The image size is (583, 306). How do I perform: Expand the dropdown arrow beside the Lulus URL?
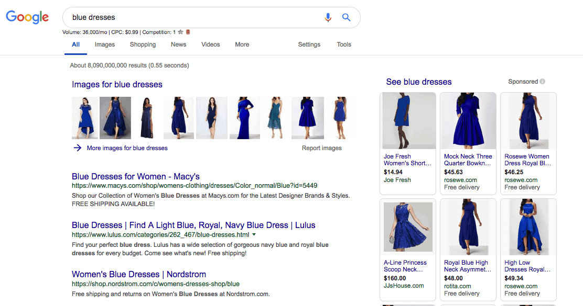click(254, 235)
